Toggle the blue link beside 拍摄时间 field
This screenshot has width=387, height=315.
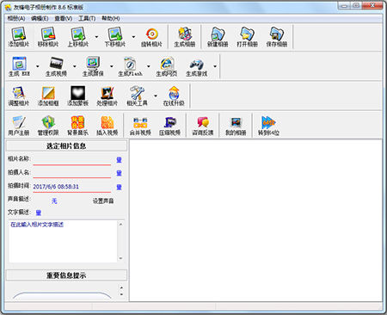click(x=120, y=188)
